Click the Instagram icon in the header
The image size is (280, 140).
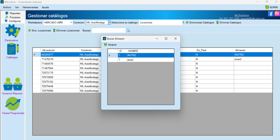pos(277,14)
